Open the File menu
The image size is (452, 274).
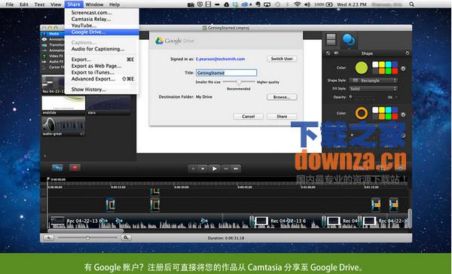10,5
